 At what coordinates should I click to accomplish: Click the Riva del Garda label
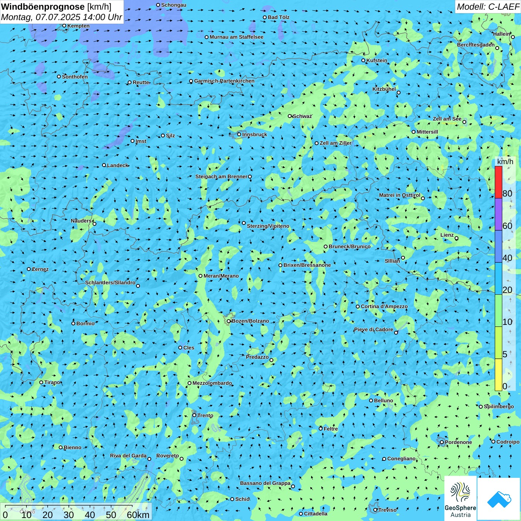(x=128, y=456)
